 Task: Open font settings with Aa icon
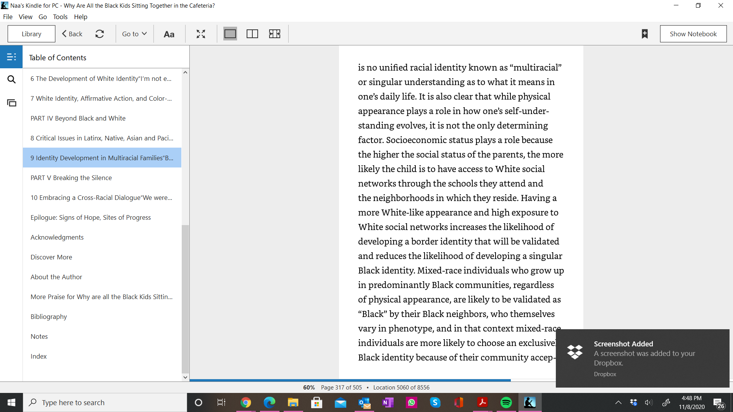tap(169, 34)
